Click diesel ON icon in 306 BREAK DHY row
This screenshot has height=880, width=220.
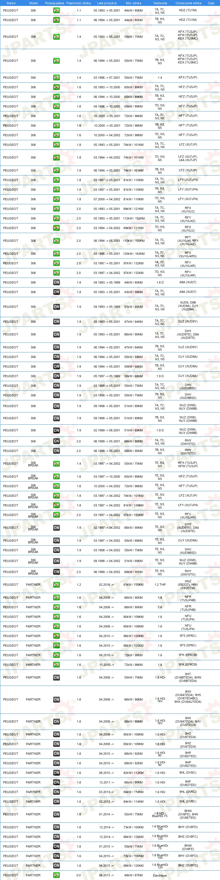tap(57, 528)
